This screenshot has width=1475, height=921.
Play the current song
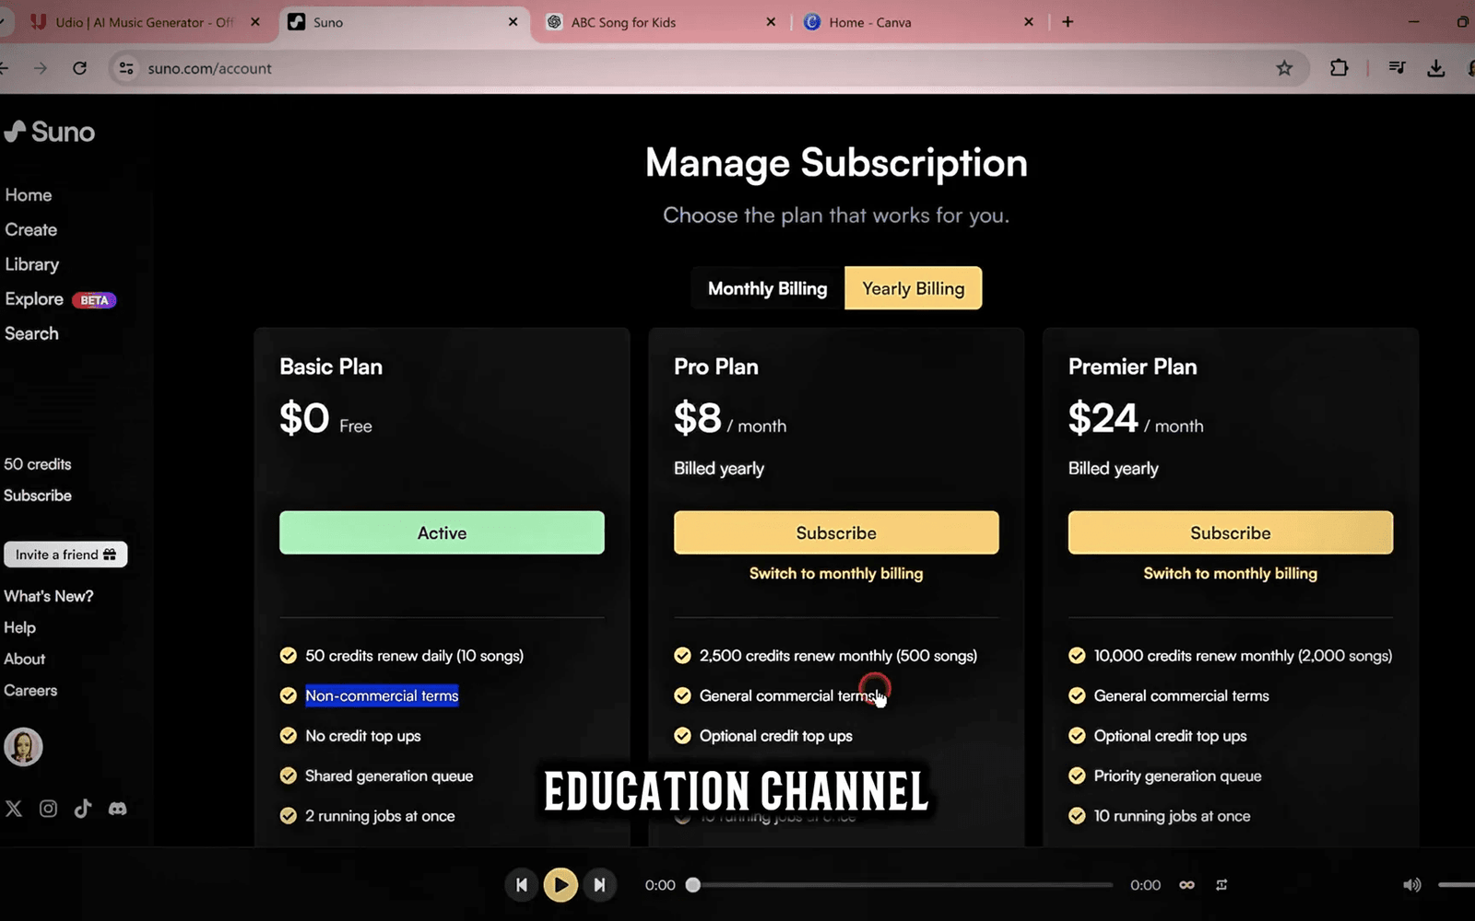560,885
